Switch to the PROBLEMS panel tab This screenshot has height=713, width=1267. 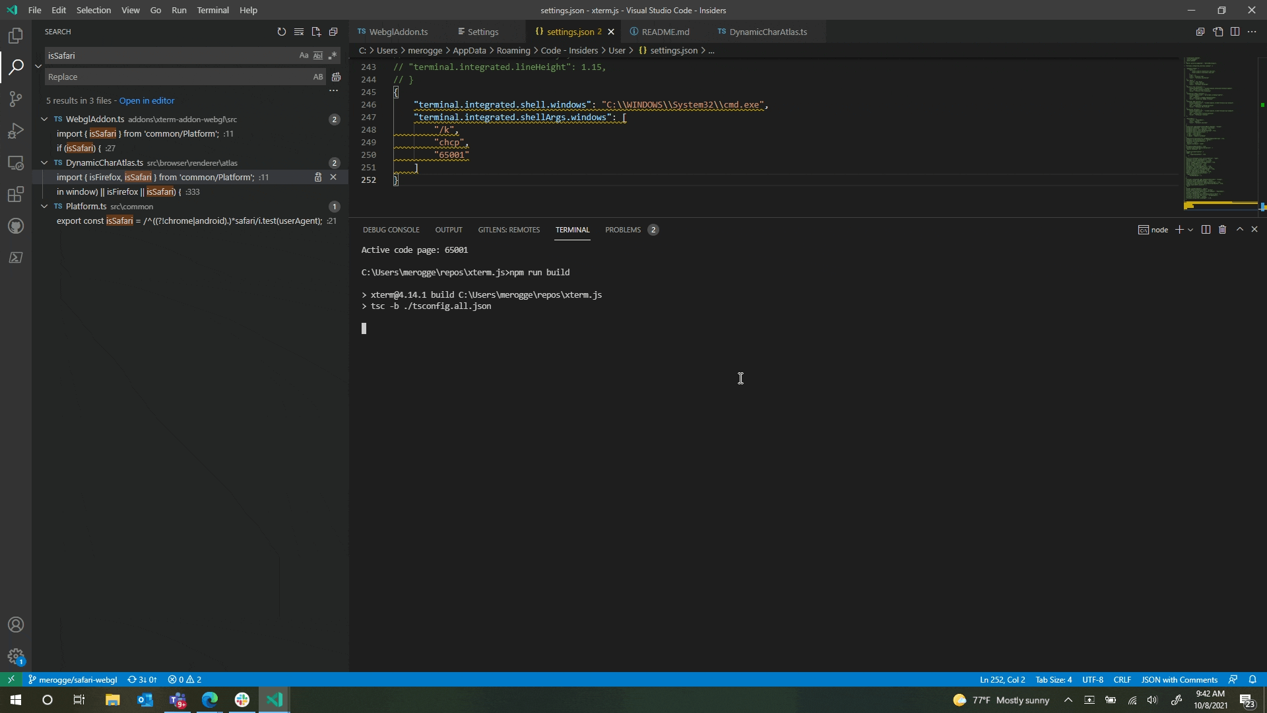point(623,230)
